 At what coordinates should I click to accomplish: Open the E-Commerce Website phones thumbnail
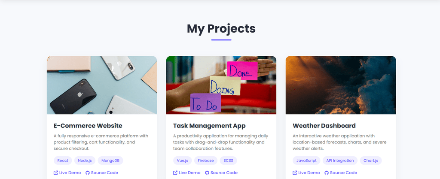pos(102,85)
